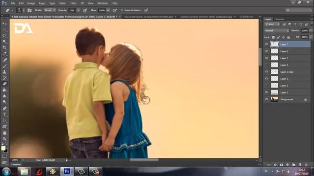Open the workspace switcher dropdown
The height and width of the screenshot is (176, 314).
298,10
